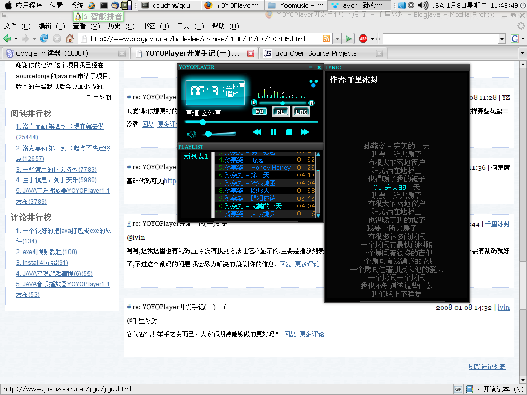
Task: Toggle the LRC lyric window
Action: (x=302, y=112)
